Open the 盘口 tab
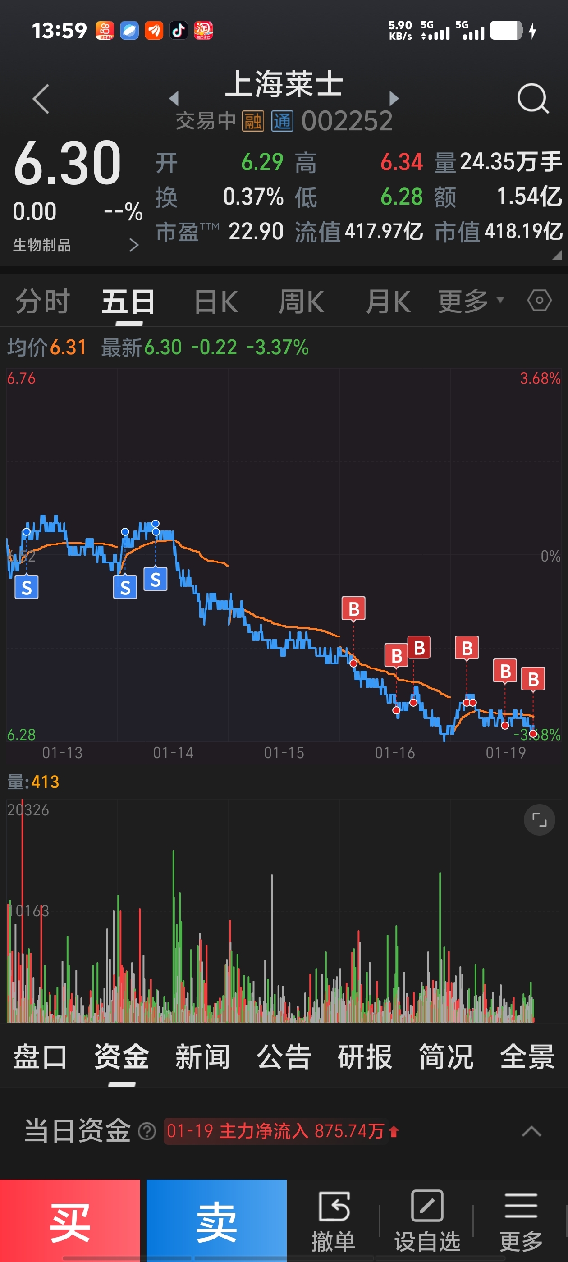The width and height of the screenshot is (568, 1262). 40,1057
